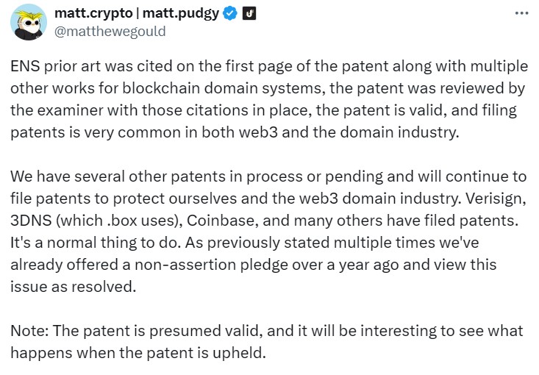This screenshot has height=375, width=539.
Task: Click the 'Note: The patent is presumed' paragraph
Action: tap(267, 342)
